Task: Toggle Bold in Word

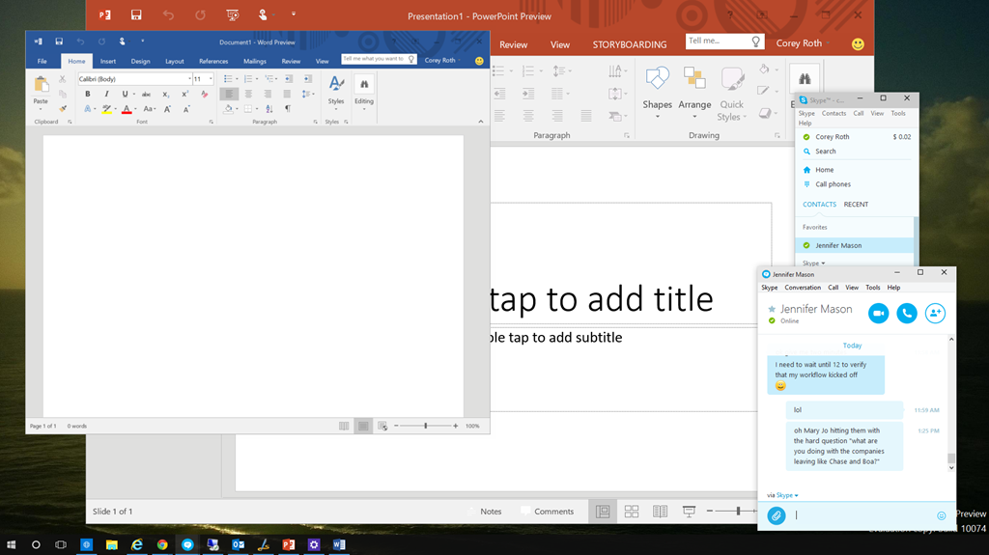Action: [88, 94]
